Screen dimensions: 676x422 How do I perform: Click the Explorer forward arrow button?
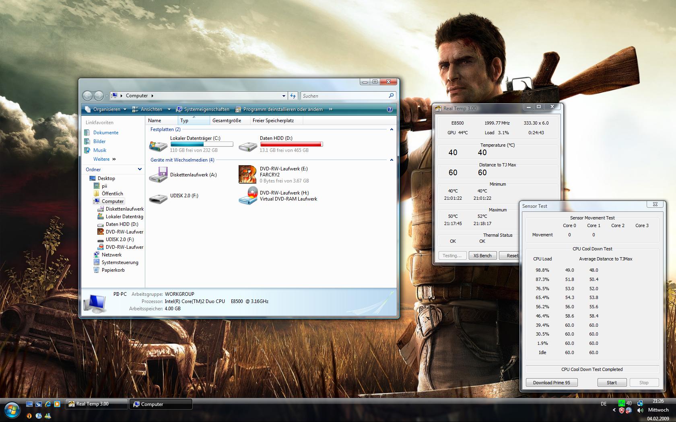point(99,96)
